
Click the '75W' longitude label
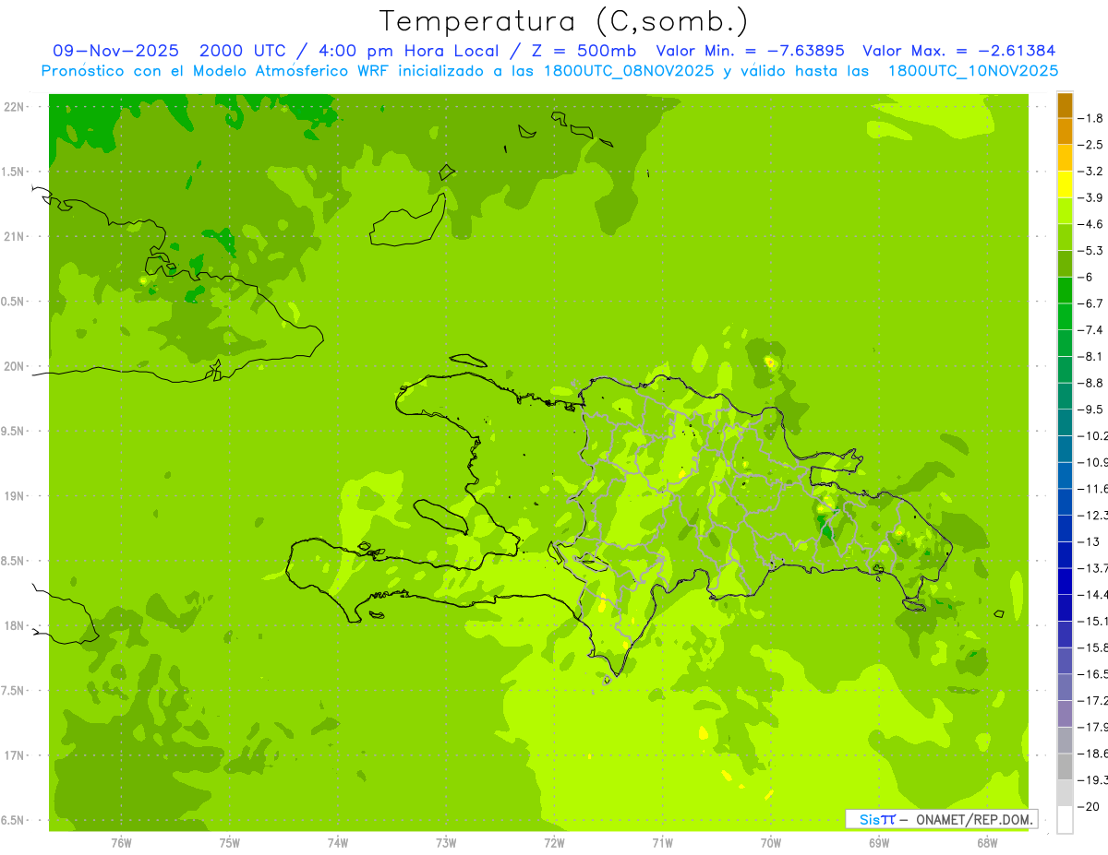230,843
